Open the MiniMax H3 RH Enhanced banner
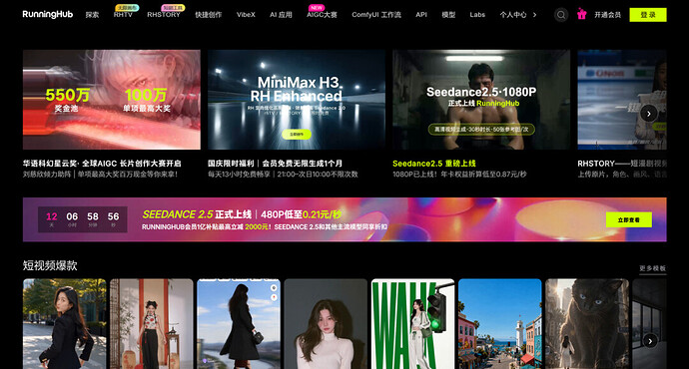689x369 pixels. (x=297, y=100)
